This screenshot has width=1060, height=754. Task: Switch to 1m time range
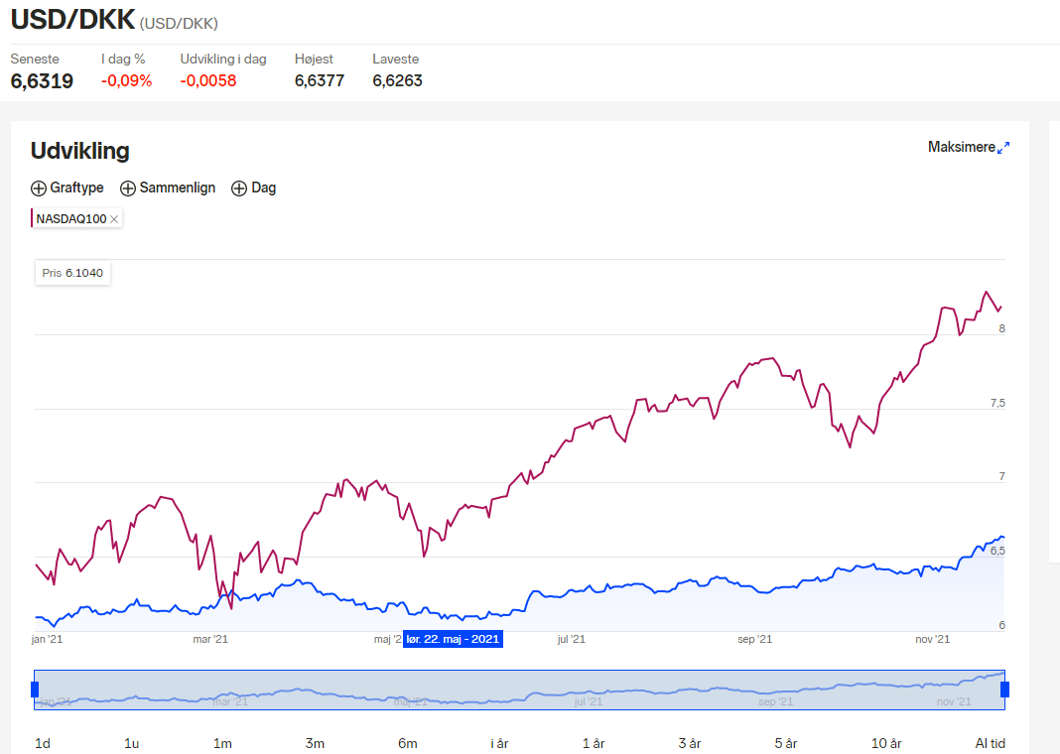click(222, 743)
